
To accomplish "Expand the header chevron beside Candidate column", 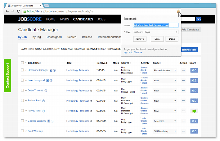I will 26,63.
